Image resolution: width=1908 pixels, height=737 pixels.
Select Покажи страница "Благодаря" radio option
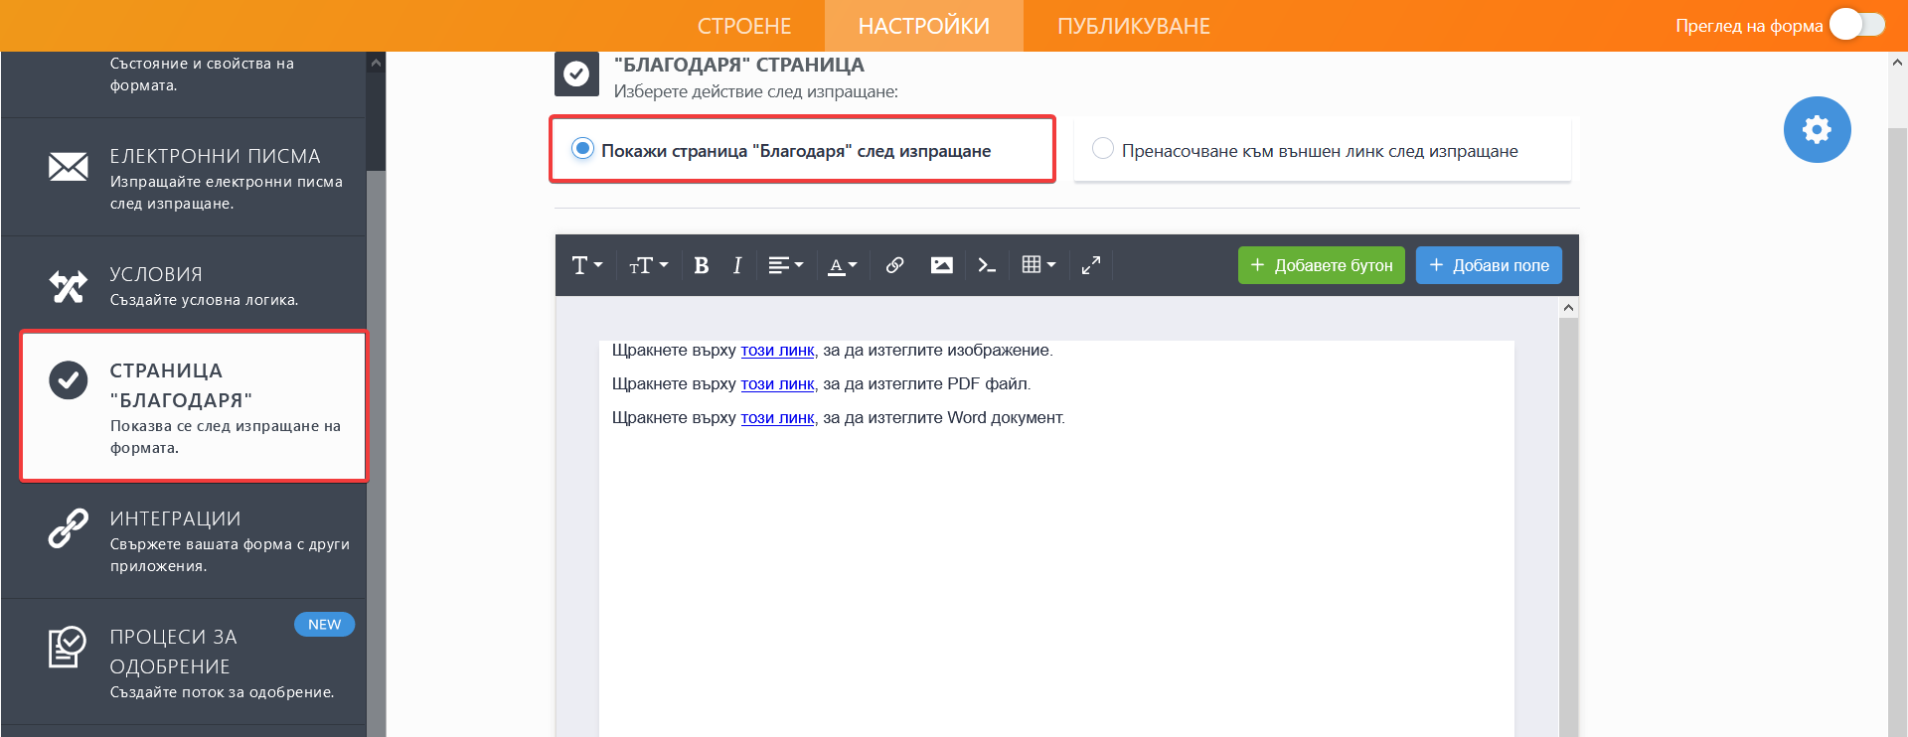[x=583, y=149]
